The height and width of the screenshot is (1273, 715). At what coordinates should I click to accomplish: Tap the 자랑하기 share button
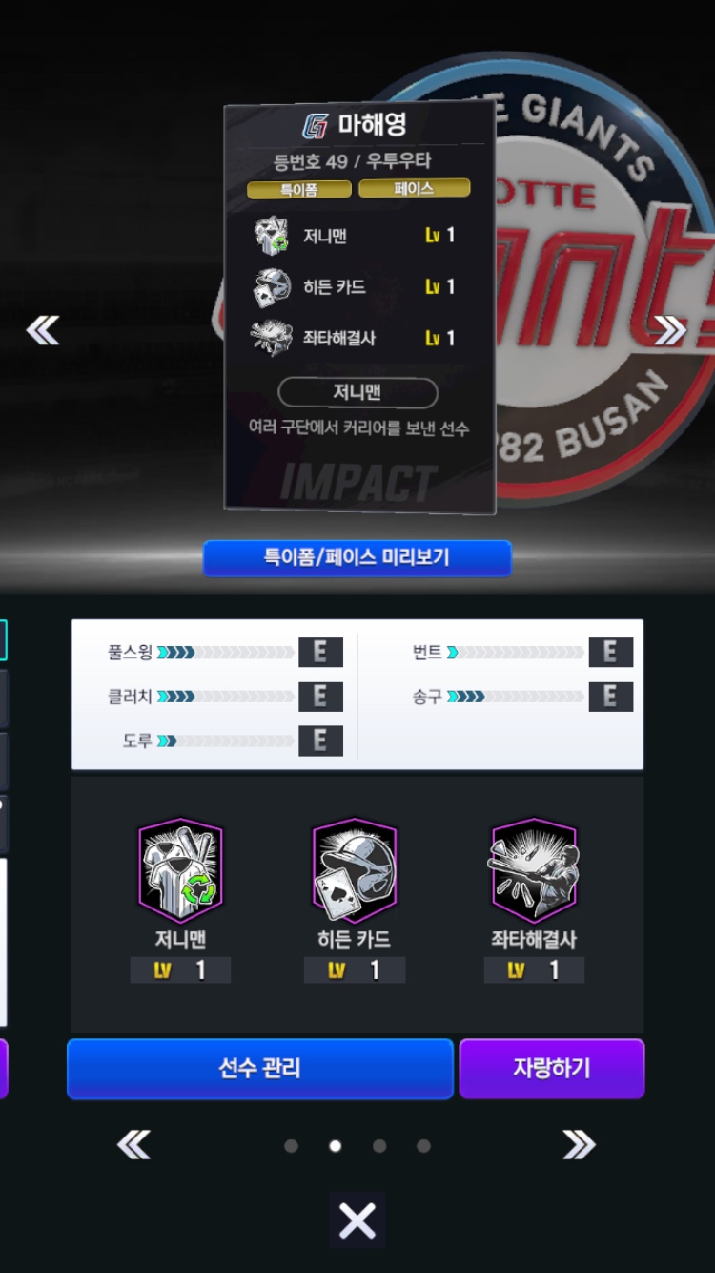pyautogui.click(x=552, y=1068)
